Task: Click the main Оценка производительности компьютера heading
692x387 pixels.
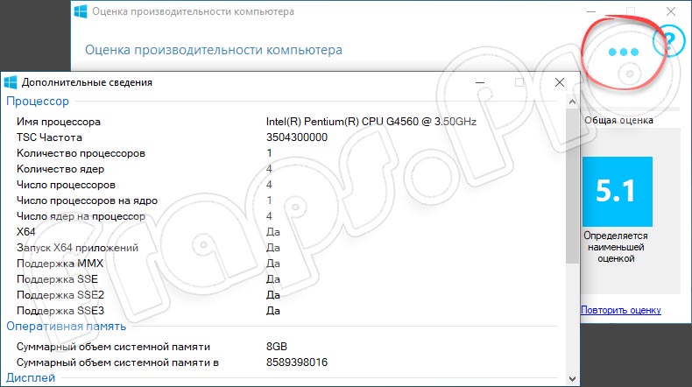Action: coord(214,50)
